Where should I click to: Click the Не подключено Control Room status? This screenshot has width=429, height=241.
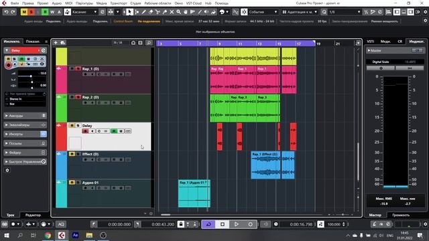click(149, 21)
